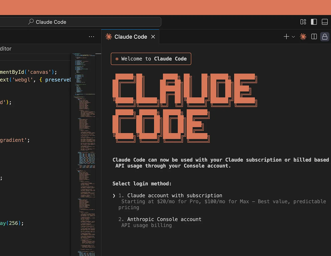Click the Claude starburst icon in tab
This screenshot has height=256, width=331.
(x=109, y=37)
